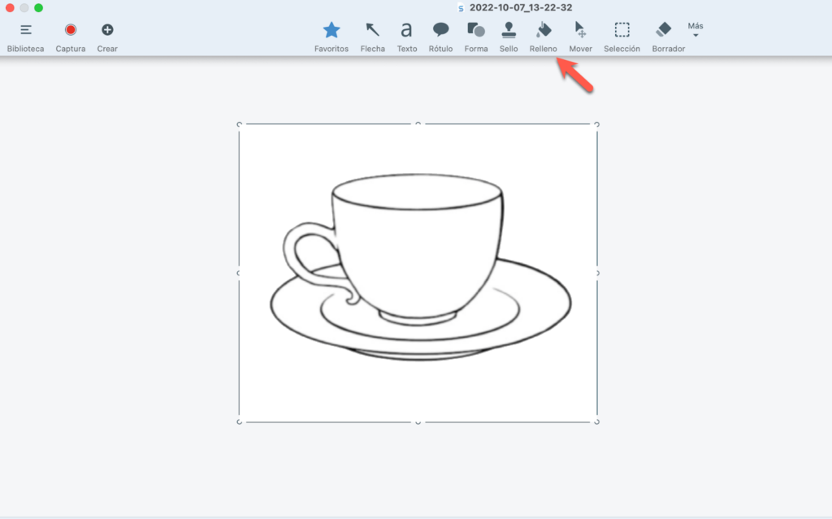Click the top-middle canvas resize handle
The height and width of the screenshot is (519, 832).
[x=418, y=124]
